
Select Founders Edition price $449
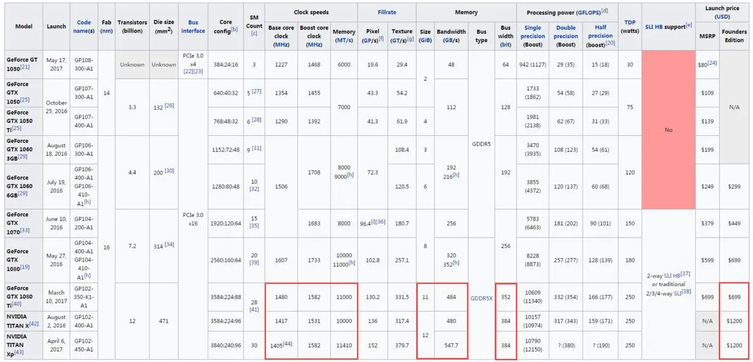pos(734,223)
